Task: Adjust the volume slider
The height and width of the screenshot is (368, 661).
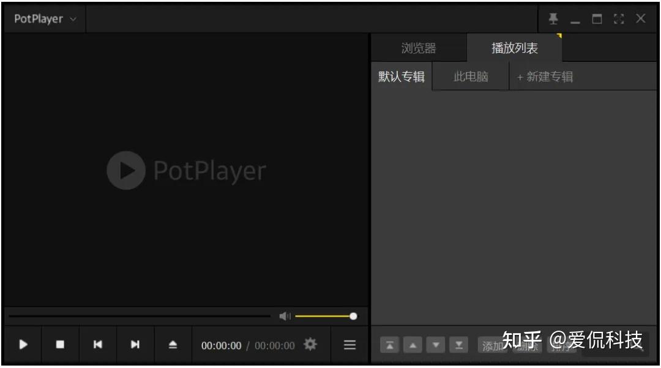Action: coord(324,316)
